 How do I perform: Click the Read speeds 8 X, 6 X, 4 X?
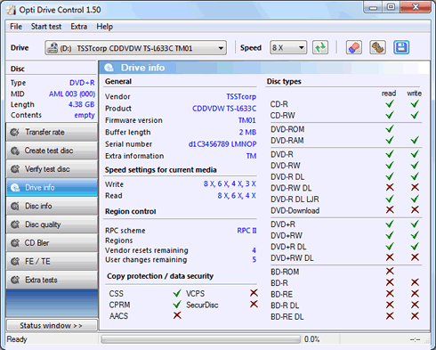[x=237, y=196]
